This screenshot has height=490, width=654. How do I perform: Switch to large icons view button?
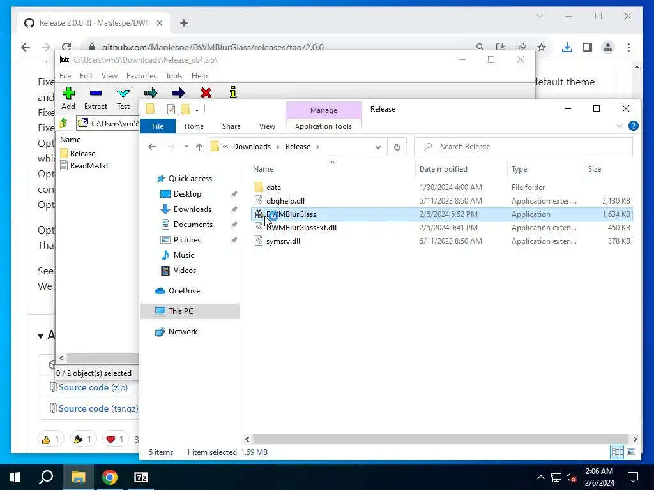pyautogui.click(x=631, y=452)
